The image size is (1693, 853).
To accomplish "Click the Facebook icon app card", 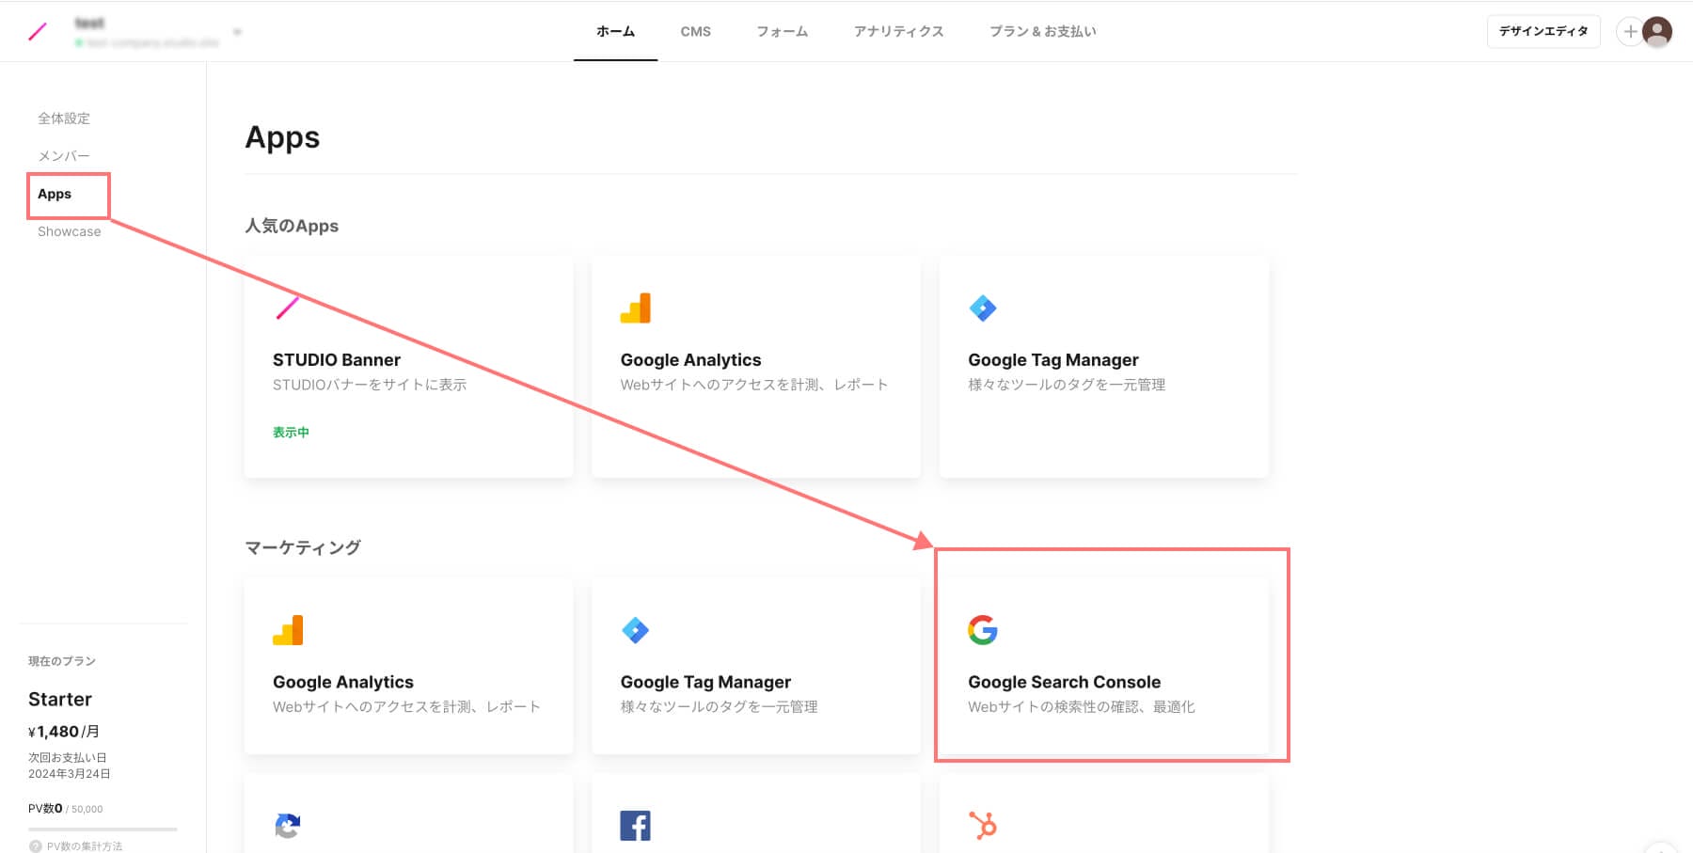I will coord(635,826).
